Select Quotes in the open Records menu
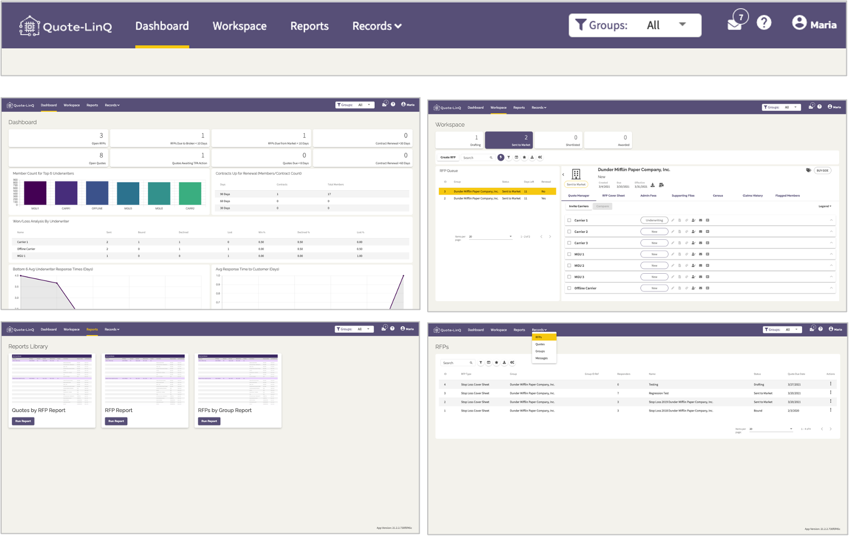 [x=544, y=344]
